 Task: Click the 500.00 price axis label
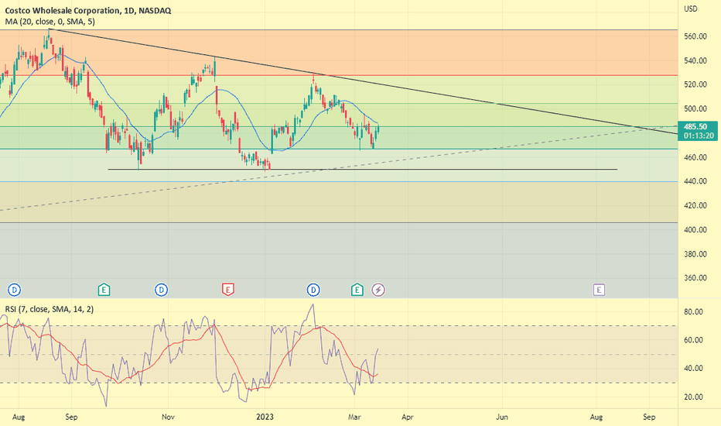(x=695, y=108)
